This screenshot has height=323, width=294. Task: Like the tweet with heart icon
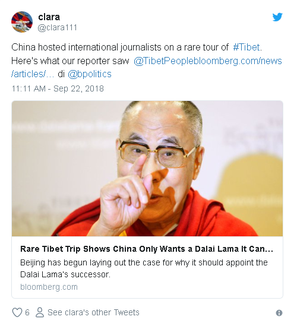[17, 312]
